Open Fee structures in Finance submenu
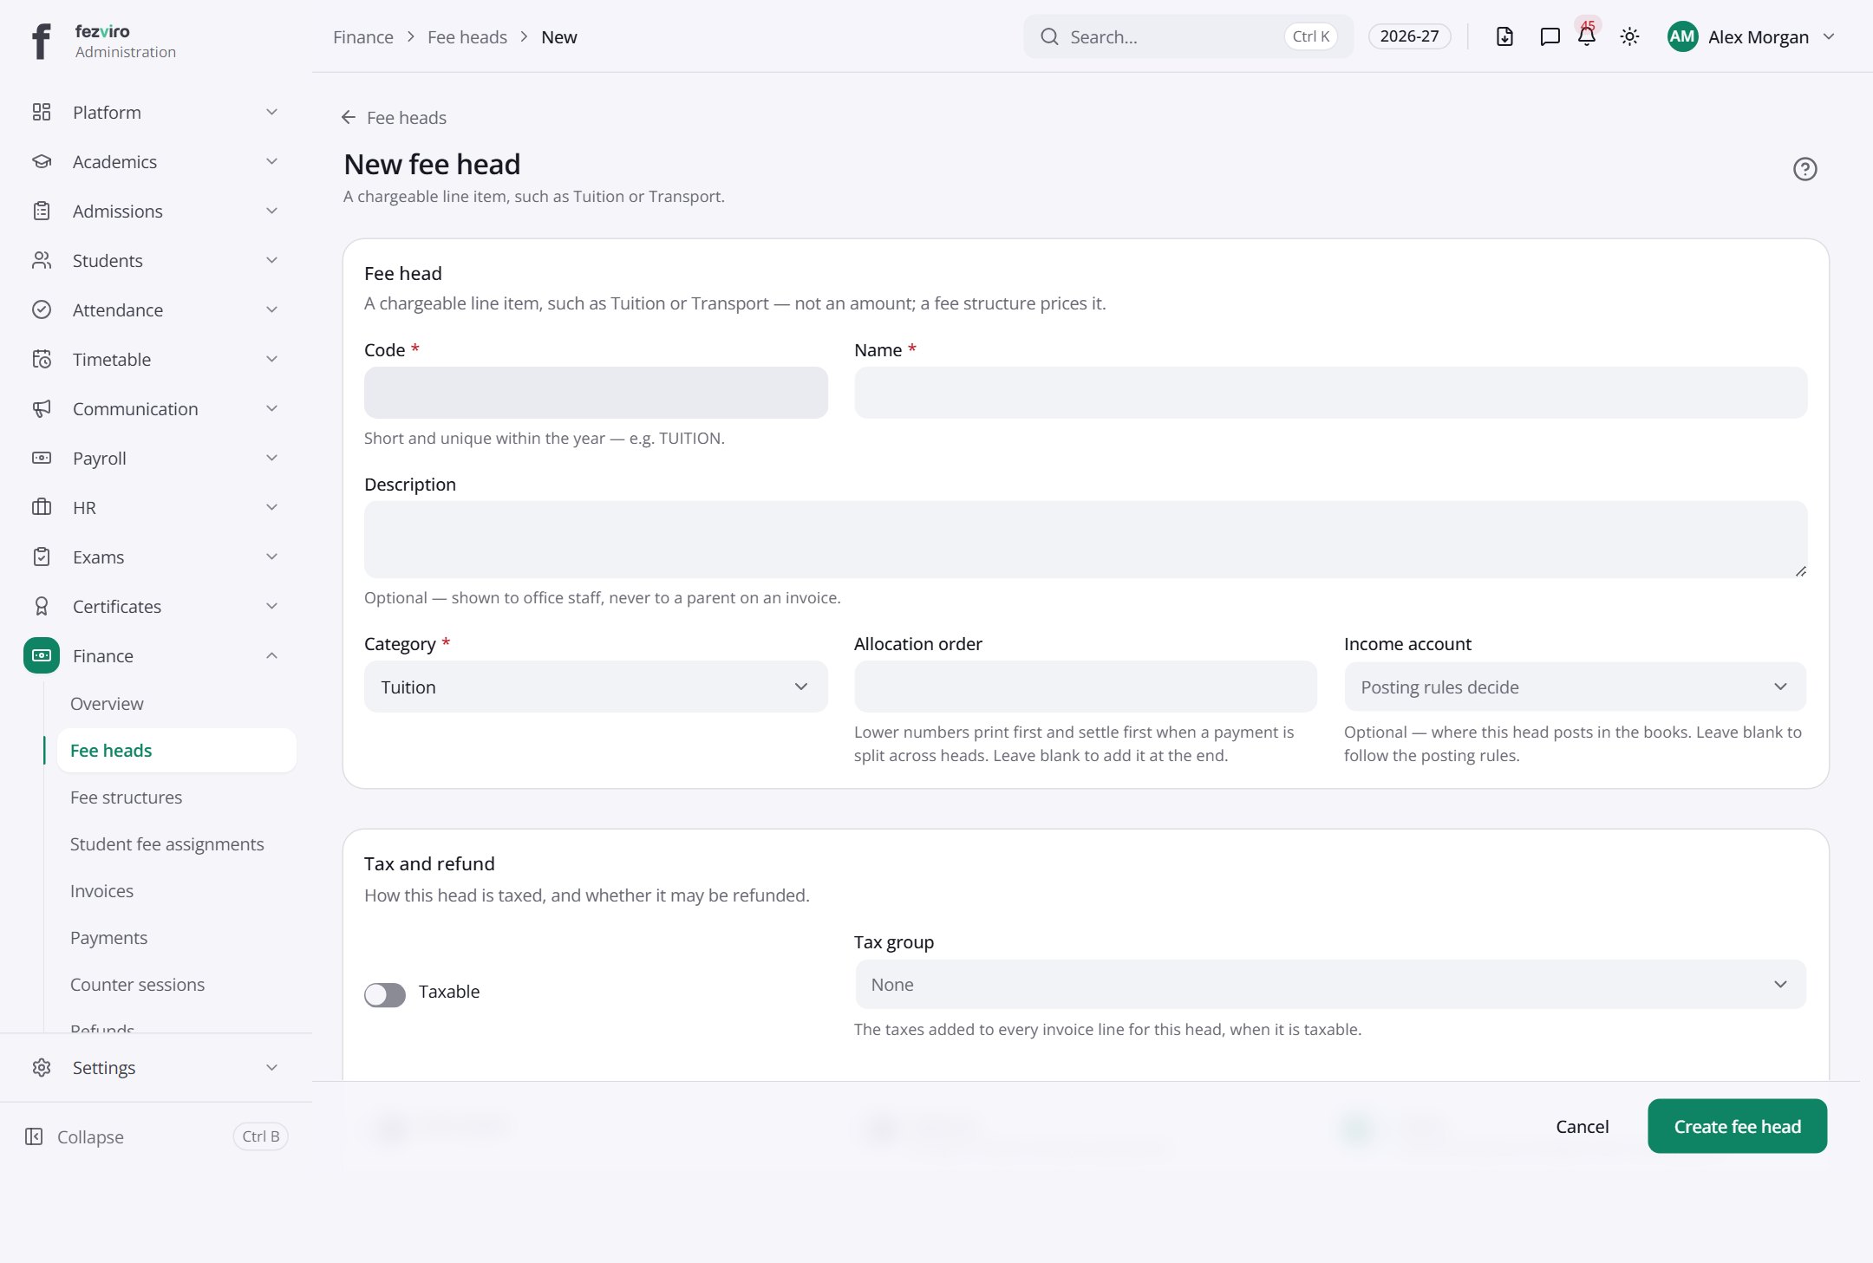Screen dimensions: 1873x1263 click(x=127, y=797)
